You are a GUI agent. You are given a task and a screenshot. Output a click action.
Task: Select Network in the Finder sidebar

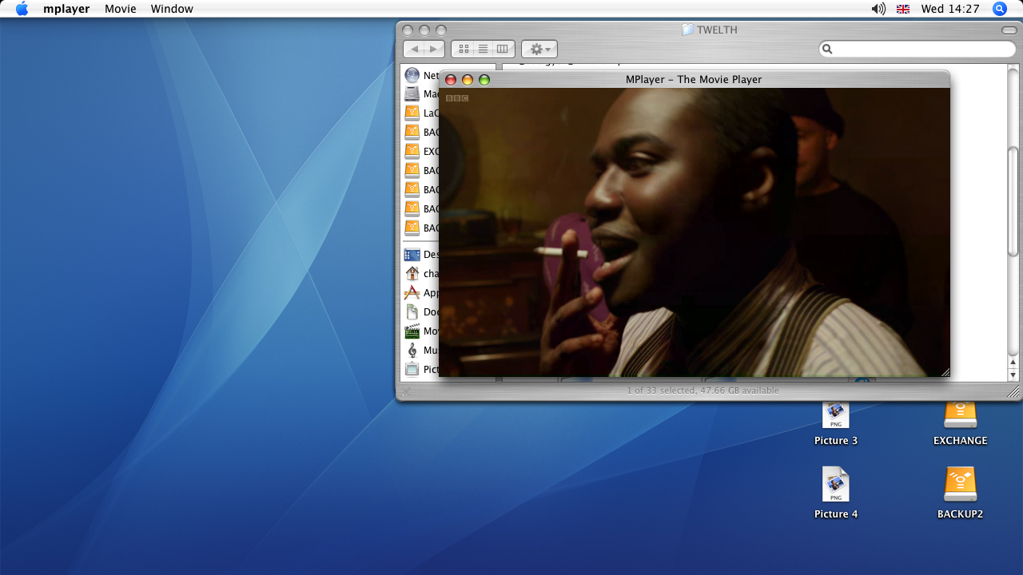click(421, 75)
